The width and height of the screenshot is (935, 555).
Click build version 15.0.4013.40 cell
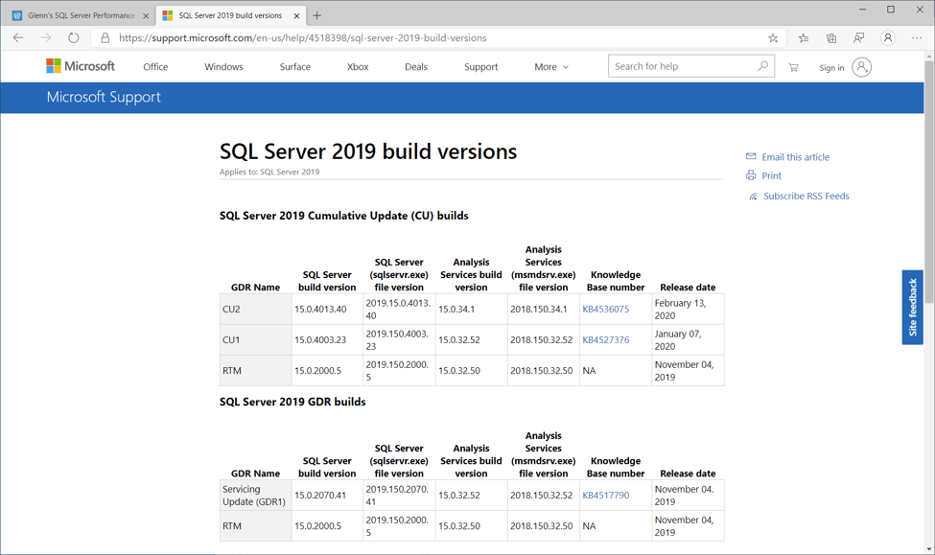click(x=327, y=309)
